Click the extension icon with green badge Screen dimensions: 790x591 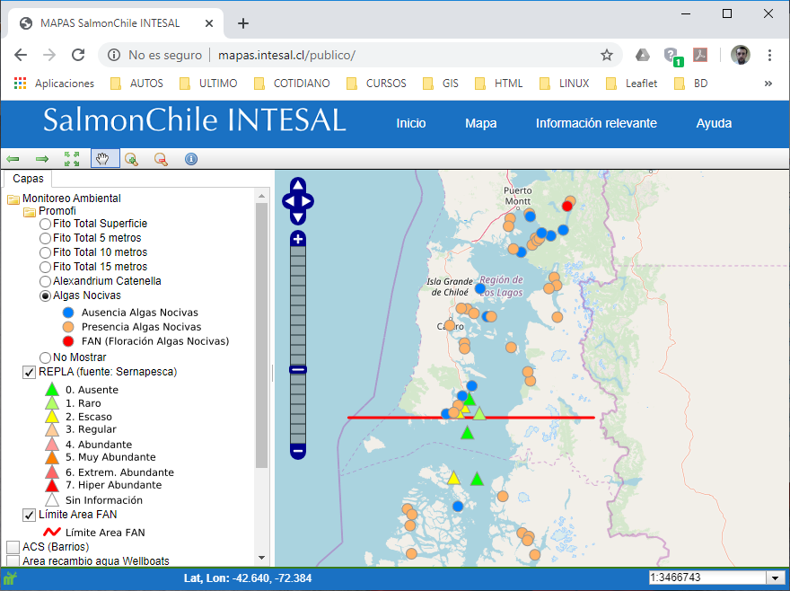point(672,57)
